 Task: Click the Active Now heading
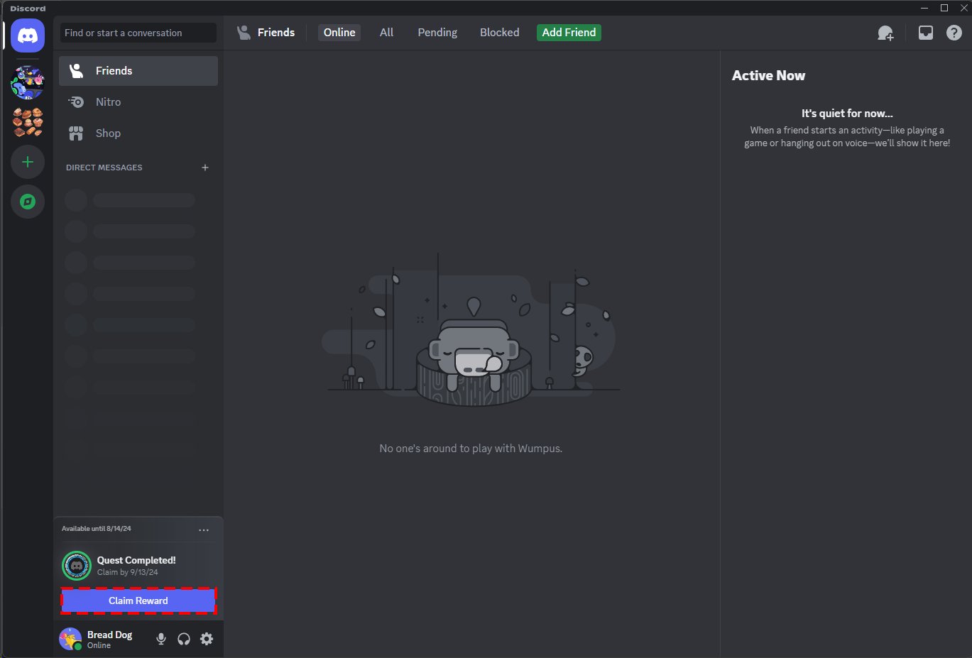[768, 75]
